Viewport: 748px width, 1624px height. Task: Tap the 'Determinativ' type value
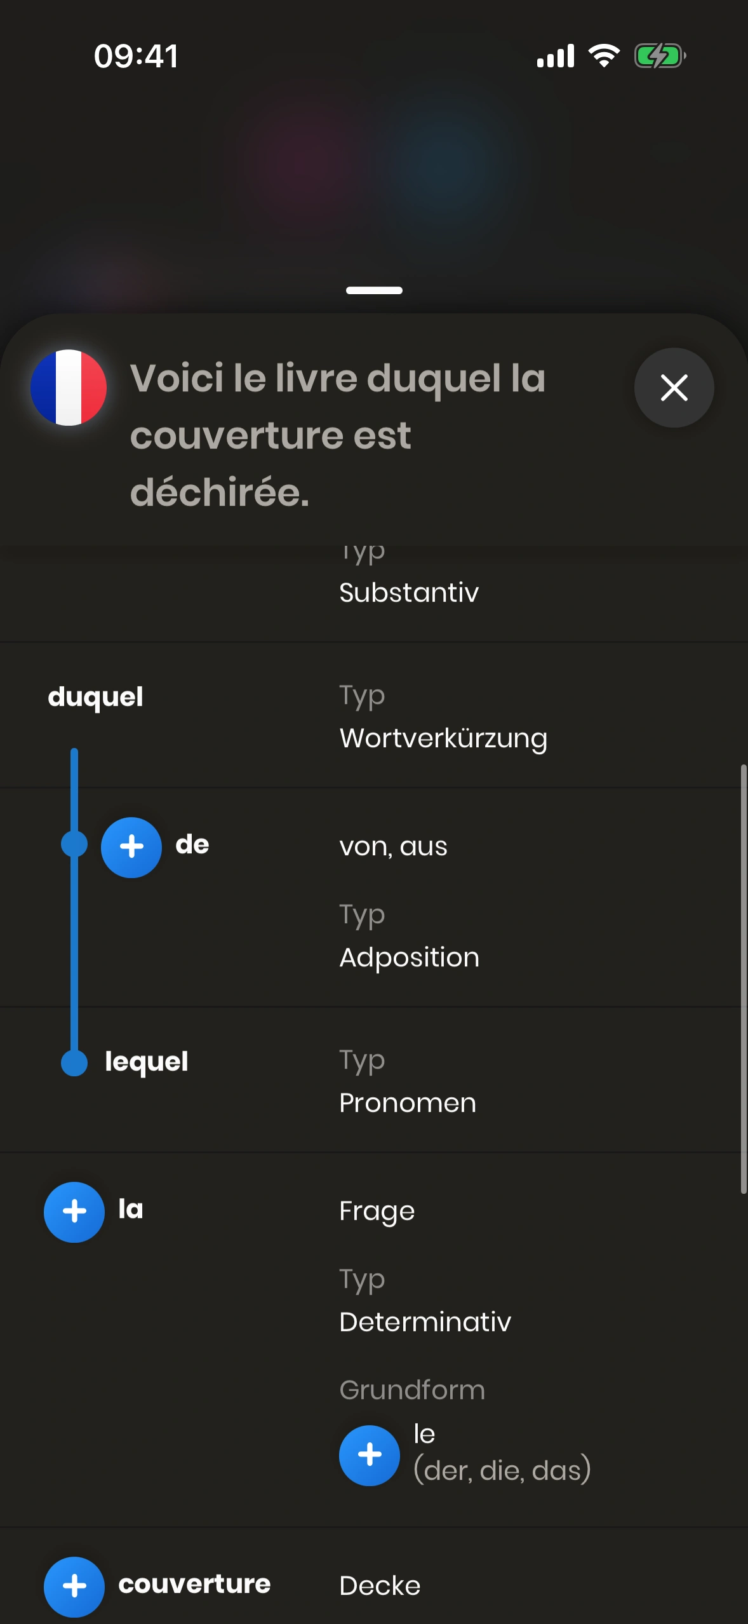coord(425,1322)
